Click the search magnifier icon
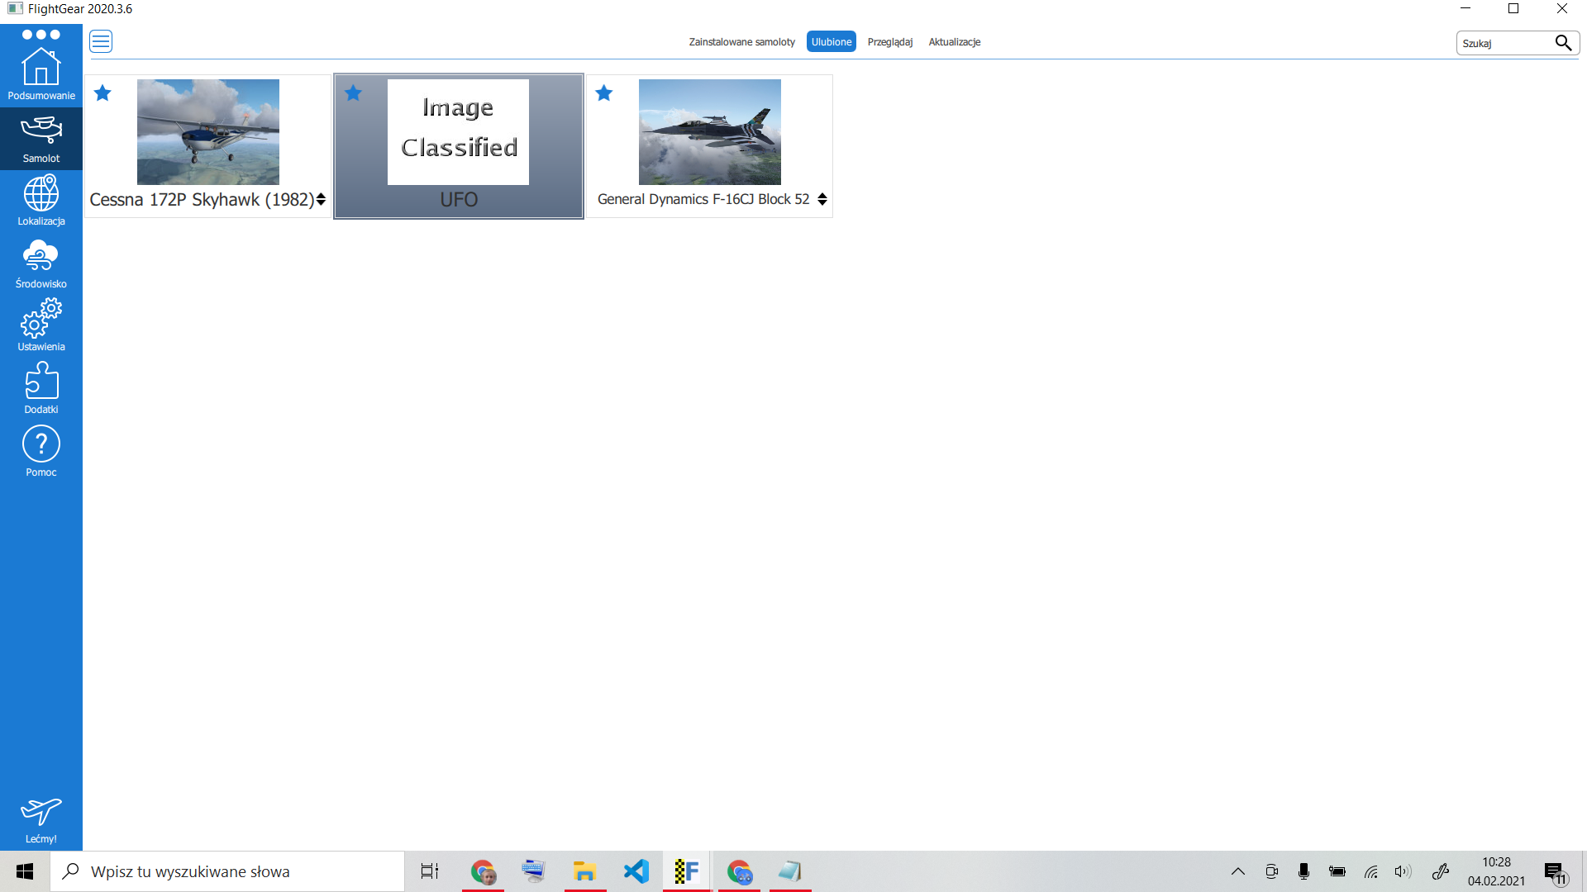This screenshot has width=1587, height=892. [1563, 43]
